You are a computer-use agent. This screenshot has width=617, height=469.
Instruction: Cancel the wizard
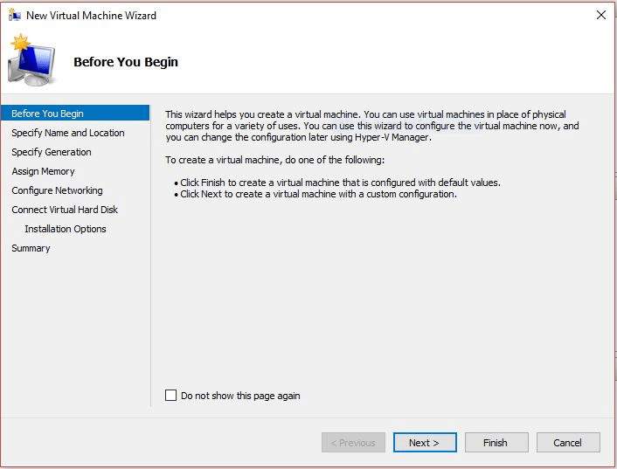tap(567, 443)
